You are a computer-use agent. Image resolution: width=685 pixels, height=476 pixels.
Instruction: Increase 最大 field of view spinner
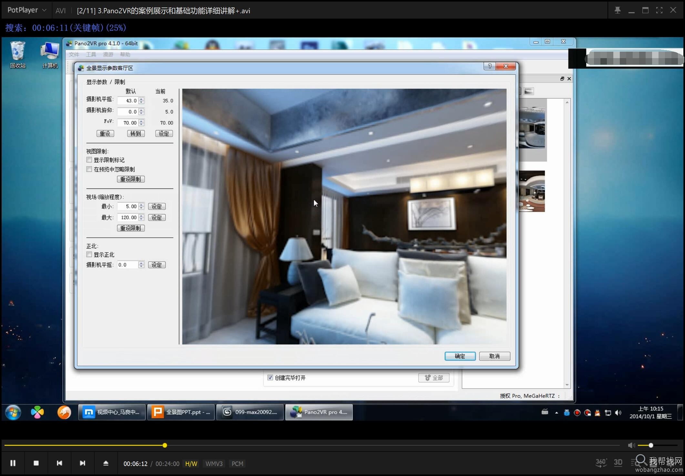pos(141,215)
